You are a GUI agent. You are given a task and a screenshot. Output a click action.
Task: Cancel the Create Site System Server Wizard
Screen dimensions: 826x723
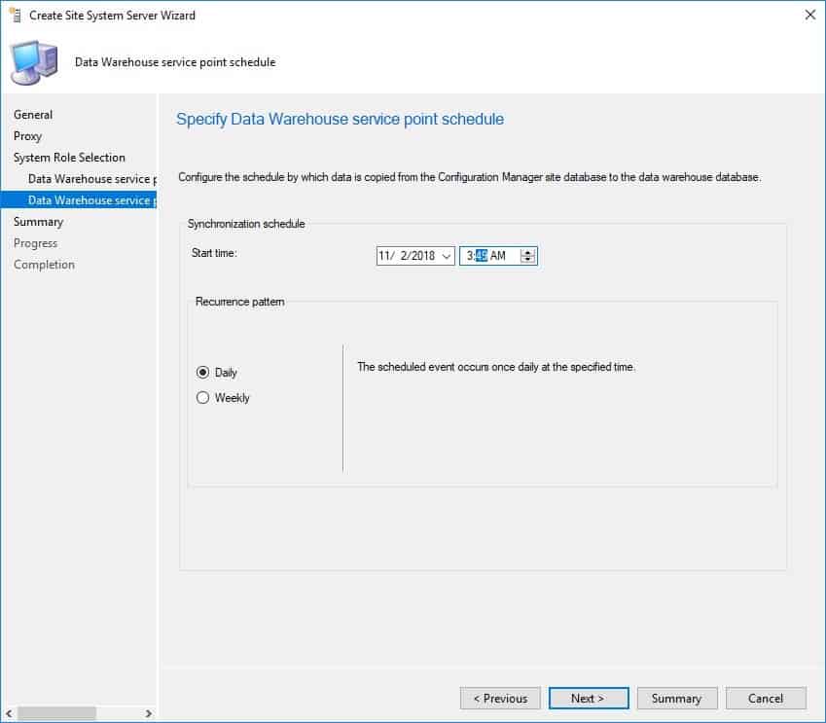click(x=766, y=698)
